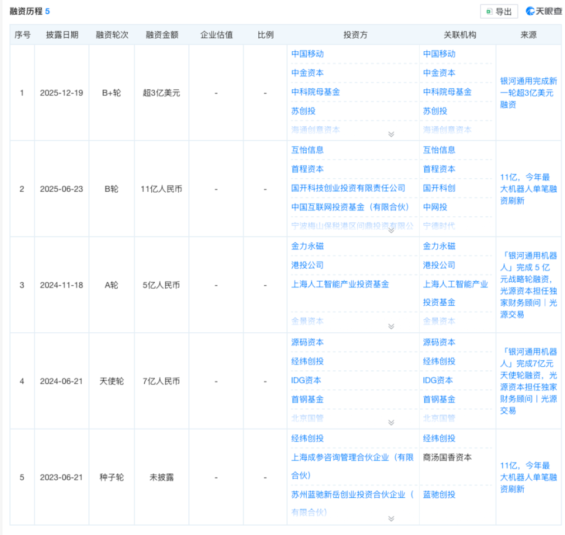Image resolution: width=565 pixels, height=535 pixels.
Task: Expand hidden investors in the 天使轮 row
Action: pyautogui.click(x=390, y=422)
